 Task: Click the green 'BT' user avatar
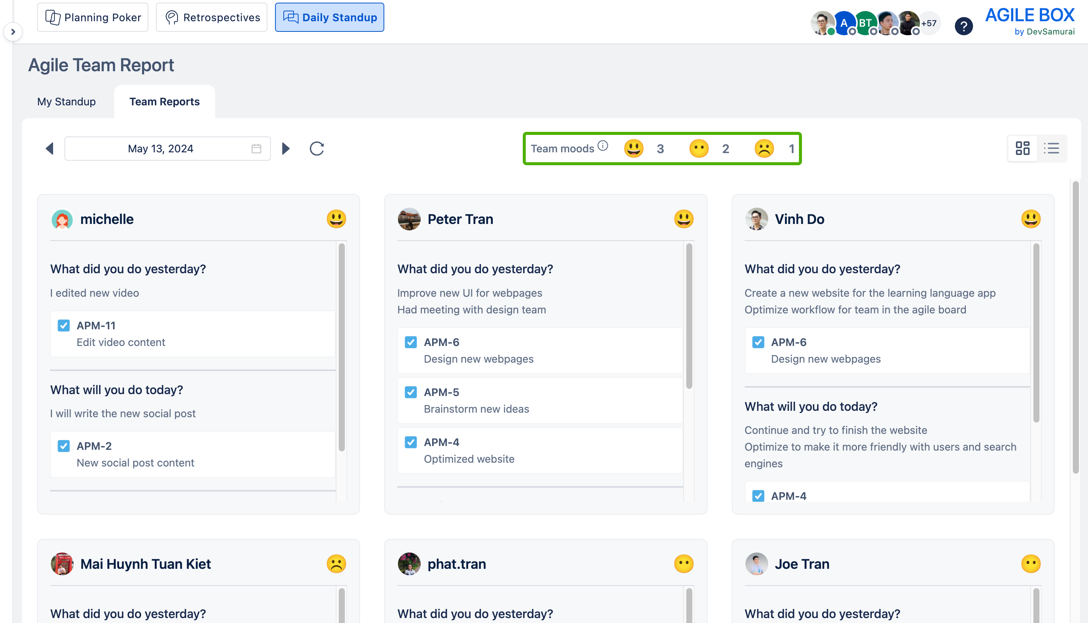point(865,23)
